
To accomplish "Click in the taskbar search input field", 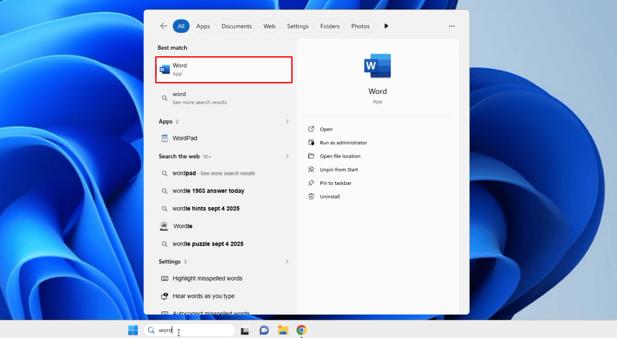I will pyautogui.click(x=189, y=330).
